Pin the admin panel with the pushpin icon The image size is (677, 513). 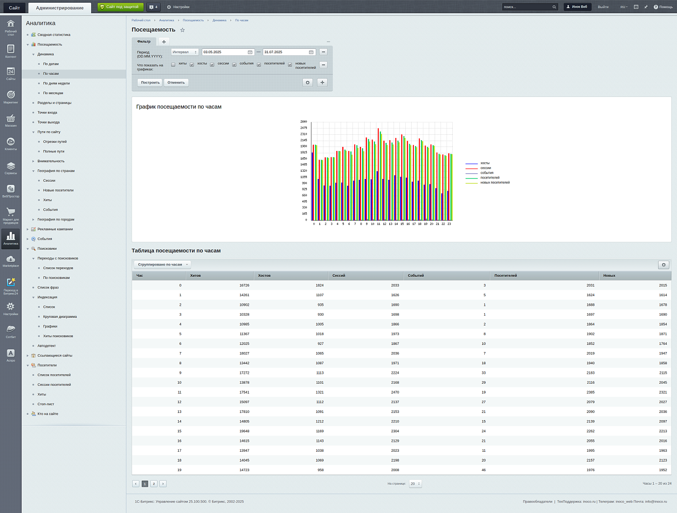pos(645,7)
